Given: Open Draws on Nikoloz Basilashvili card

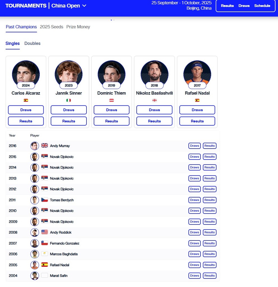Looking at the screenshot, I should coord(155,110).
